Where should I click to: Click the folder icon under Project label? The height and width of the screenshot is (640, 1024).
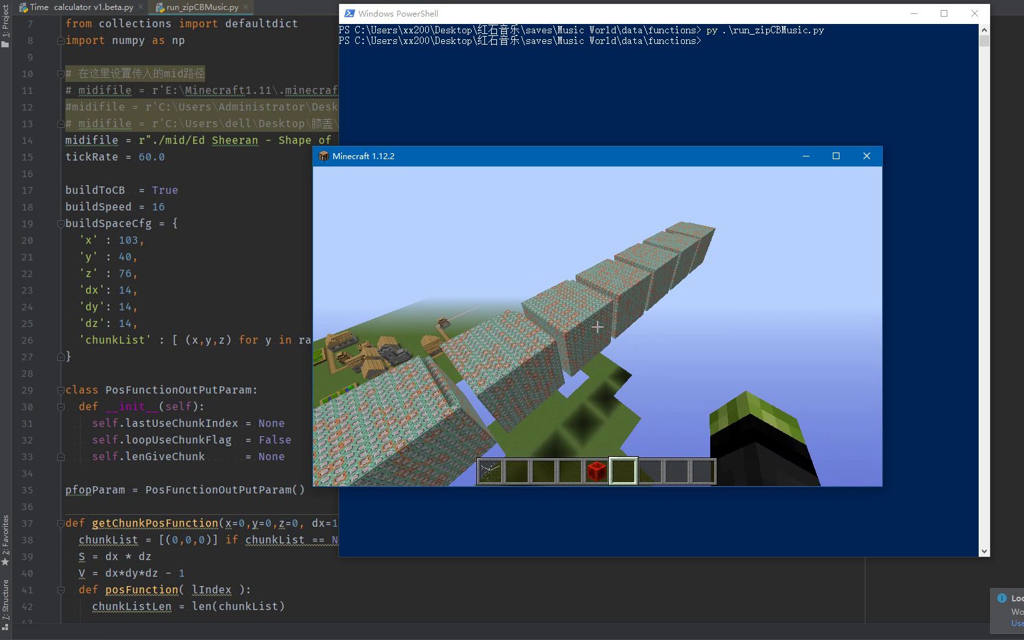(5, 45)
